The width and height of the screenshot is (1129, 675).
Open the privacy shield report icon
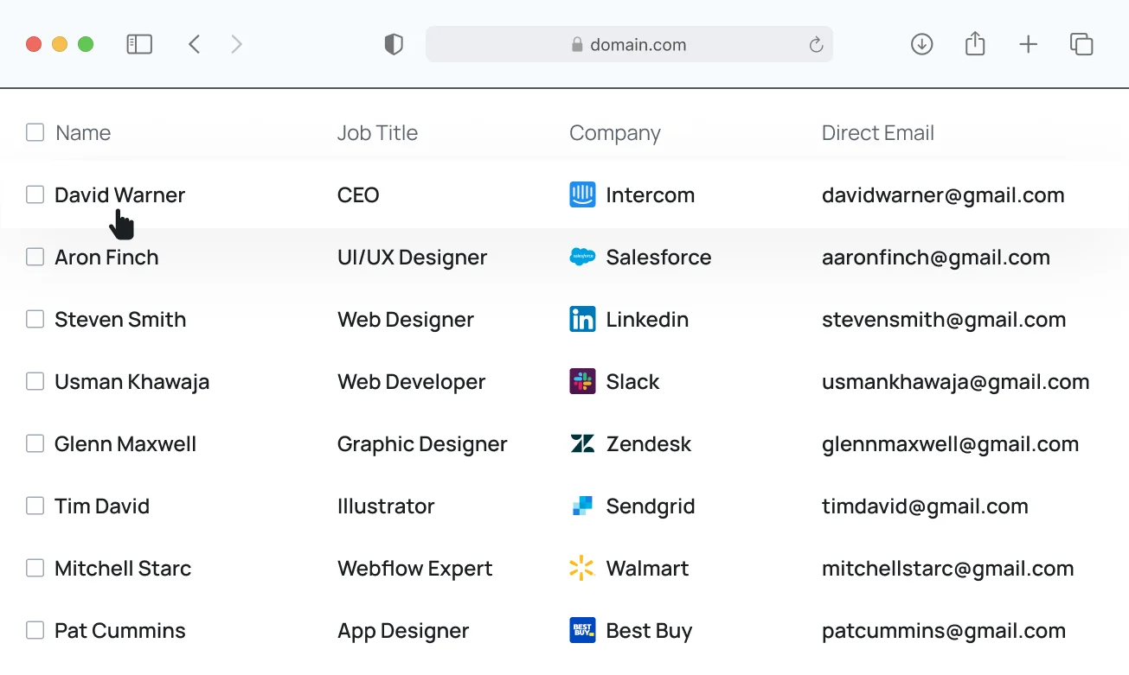[394, 45]
